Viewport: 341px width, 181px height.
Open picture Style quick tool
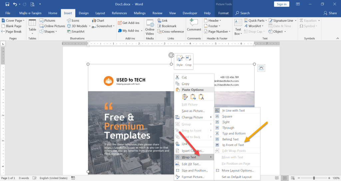pos(179,61)
